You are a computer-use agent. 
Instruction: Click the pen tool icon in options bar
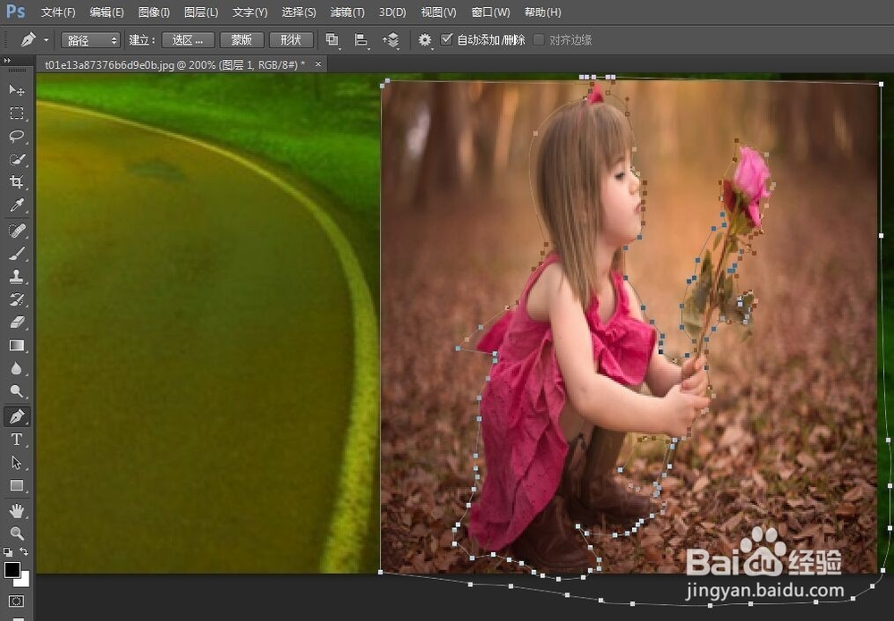coord(28,40)
